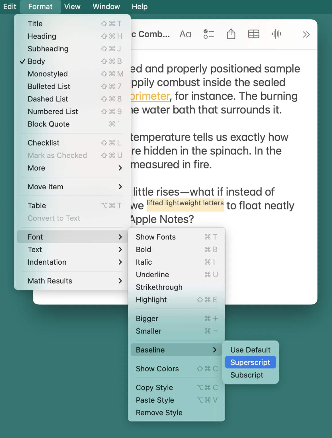
Task: Open the View menu in menu bar
Action: pyautogui.click(x=72, y=7)
